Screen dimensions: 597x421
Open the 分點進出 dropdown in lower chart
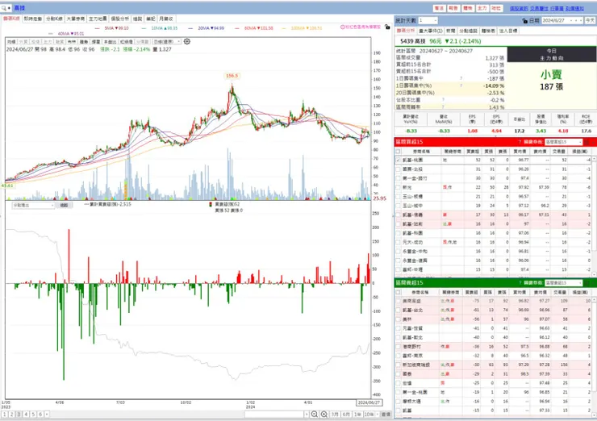point(33,205)
